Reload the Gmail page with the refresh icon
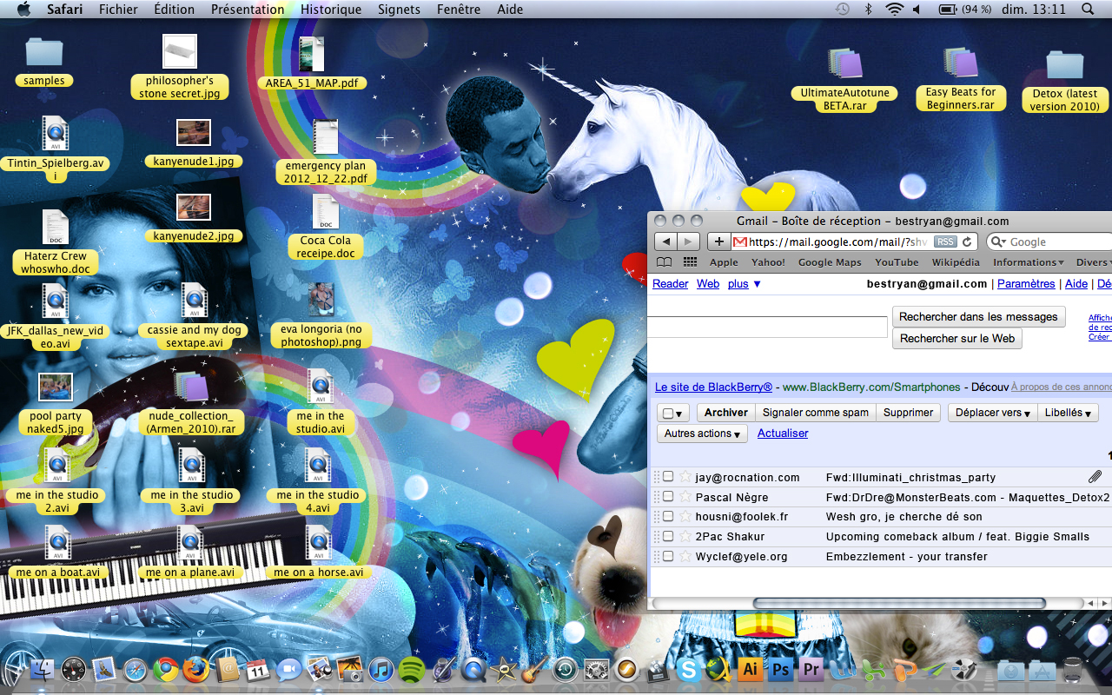 coord(967,242)
